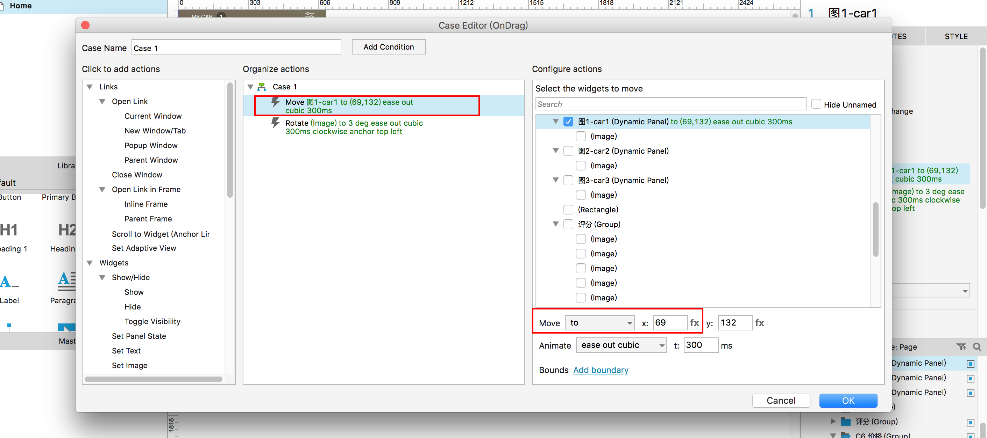Screen dimensions: 987x438
Task: Click the Move action lightning bolt icon
Action: coord(275,102)
